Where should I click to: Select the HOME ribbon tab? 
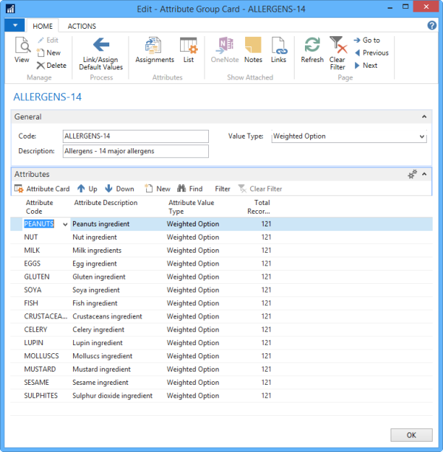point(42,26)
